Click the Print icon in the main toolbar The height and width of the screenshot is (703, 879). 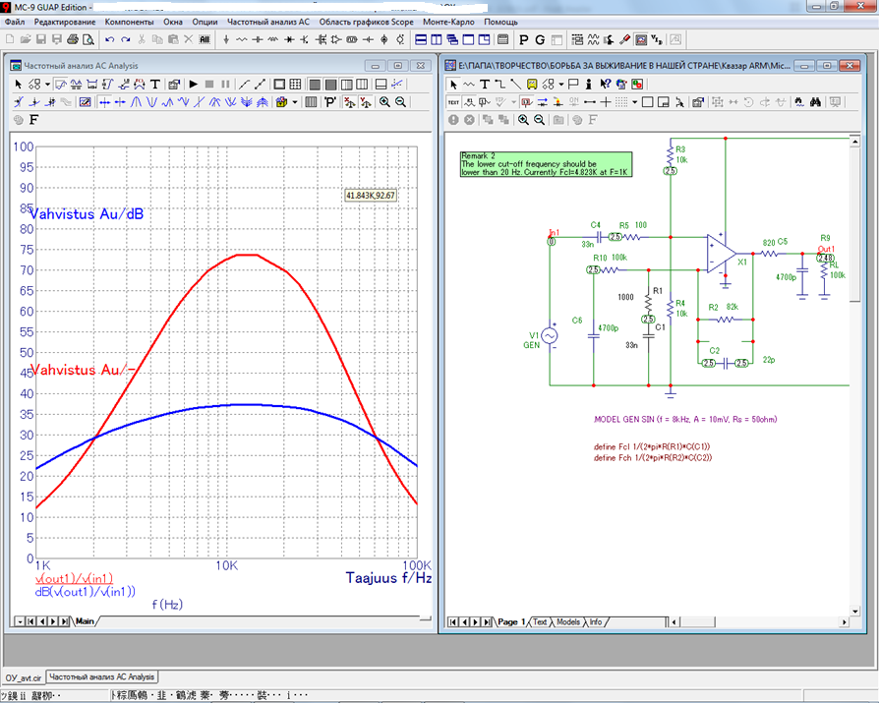pyautogui.click(x=73, y=40)
